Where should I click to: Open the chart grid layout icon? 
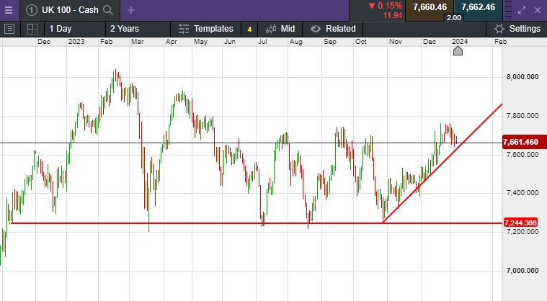pos(32,29)
